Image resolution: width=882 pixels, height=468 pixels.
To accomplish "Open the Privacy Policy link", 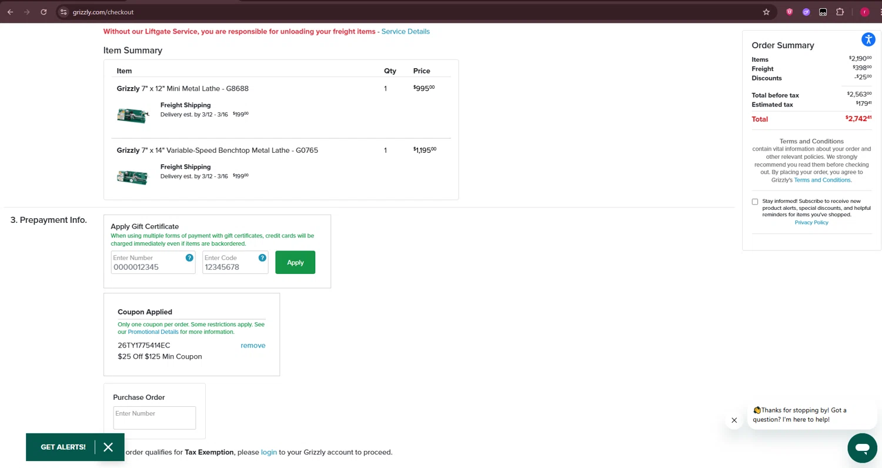I will [811, 222].
